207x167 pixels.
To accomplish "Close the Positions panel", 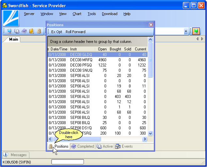I will (151, 25).
